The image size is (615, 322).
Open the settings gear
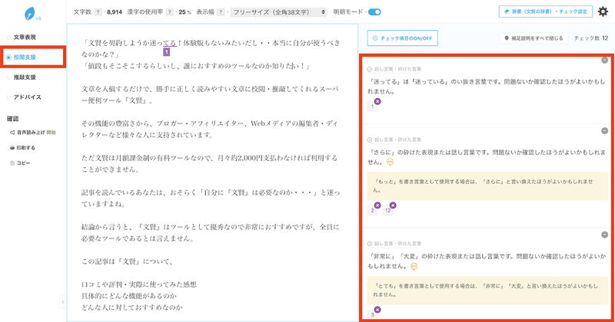tap(603, 11)
